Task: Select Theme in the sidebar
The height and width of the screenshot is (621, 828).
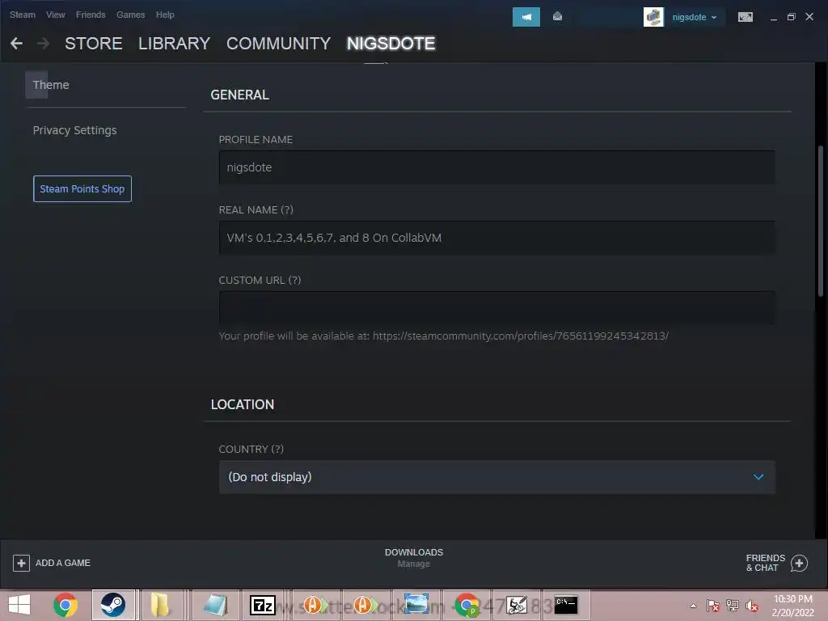Action: pos(51,85)
